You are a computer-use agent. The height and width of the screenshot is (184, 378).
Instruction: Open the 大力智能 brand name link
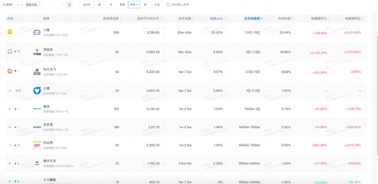pyautogui.click(x=50, y=180)
